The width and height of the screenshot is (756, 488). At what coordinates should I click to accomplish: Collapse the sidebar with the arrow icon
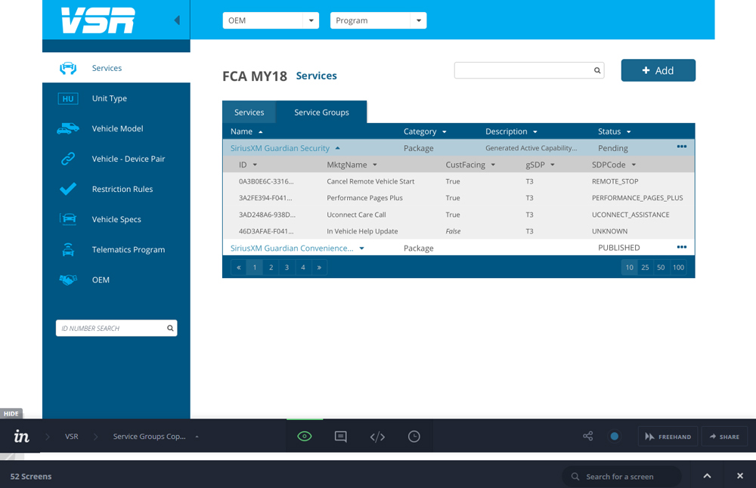pos(177,20)
